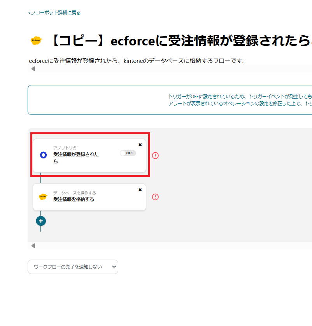Open the 受注情報が登録されたら trigger card
Image resolution: width=312 pixels, height=326 pixels.
(x=89, y=156)
